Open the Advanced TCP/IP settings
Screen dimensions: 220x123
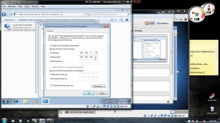coord(99,86)
